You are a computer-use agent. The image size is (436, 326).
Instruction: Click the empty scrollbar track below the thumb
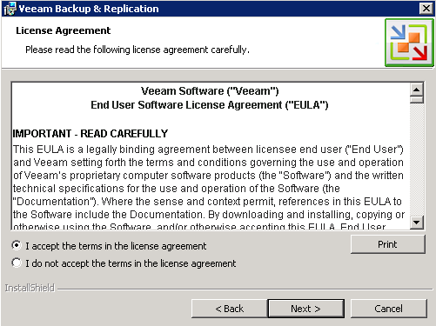point(417,159)
